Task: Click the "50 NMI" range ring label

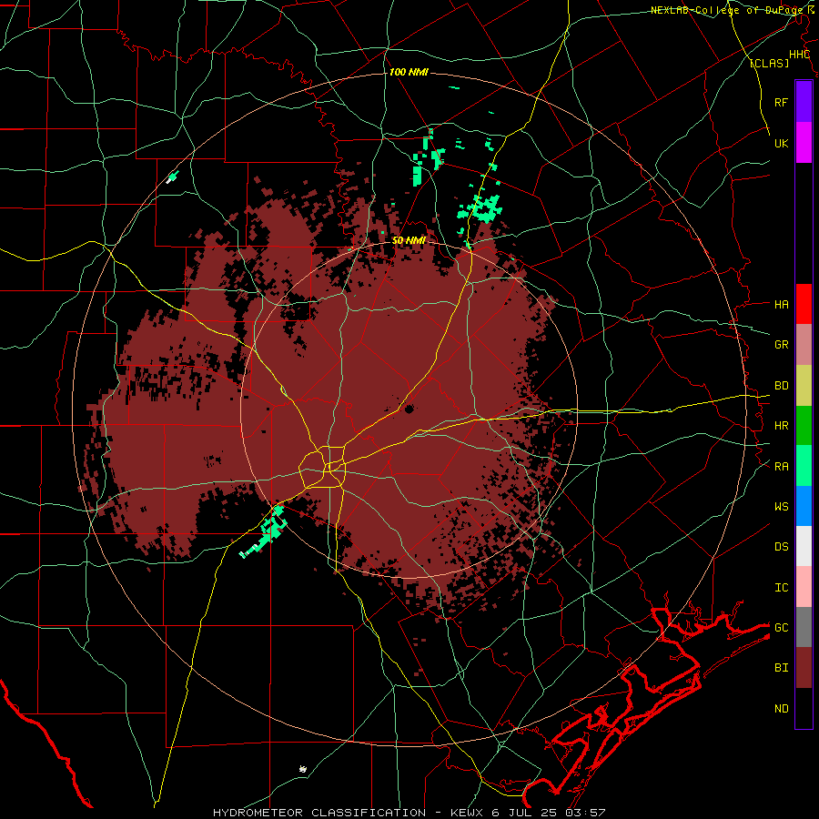Action: pyautogui.click(x=409, y=240)
